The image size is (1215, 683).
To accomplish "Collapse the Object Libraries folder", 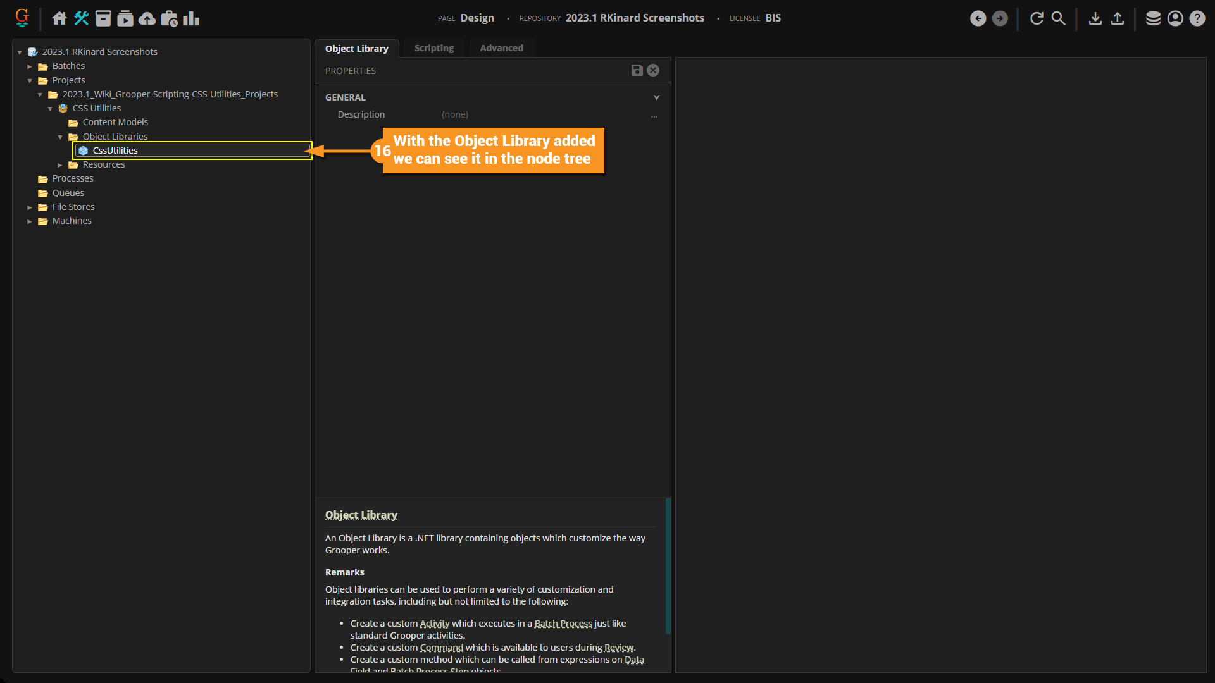I will click(60, 137).
